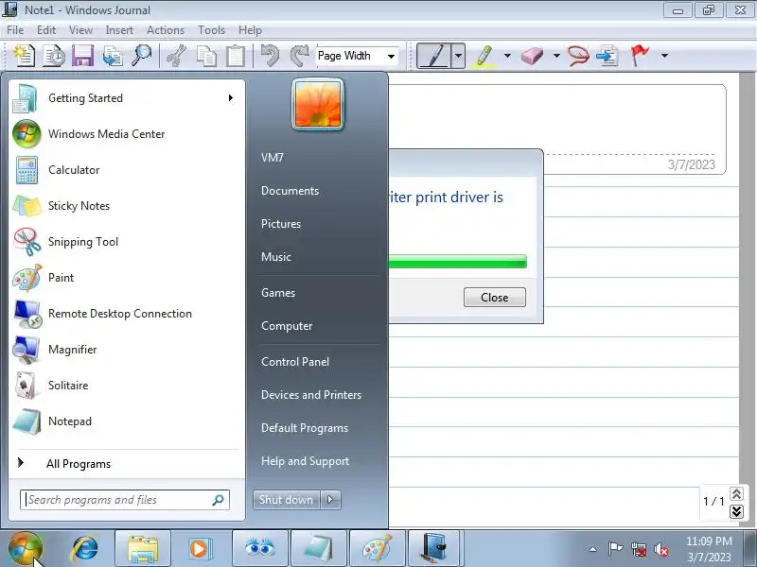Launch Solitaire
Screen dimensions: 757x567
pyautogui.click(x=127, y=386)
